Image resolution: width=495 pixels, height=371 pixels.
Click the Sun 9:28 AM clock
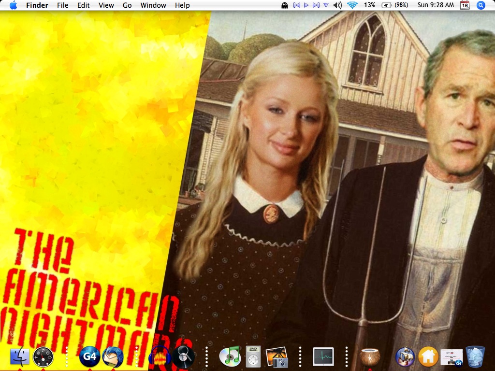pos(436,5)
